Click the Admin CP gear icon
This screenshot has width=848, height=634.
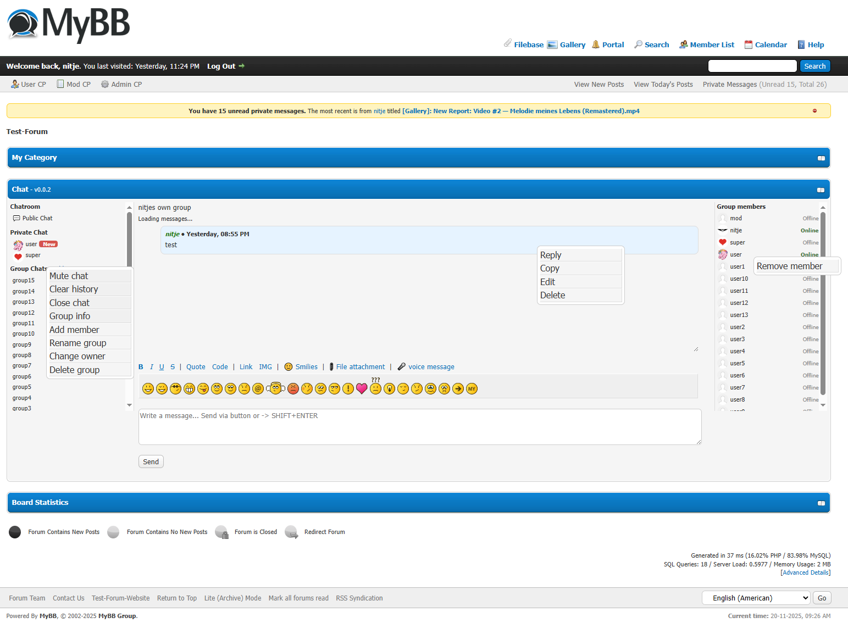tap(105, 85)
